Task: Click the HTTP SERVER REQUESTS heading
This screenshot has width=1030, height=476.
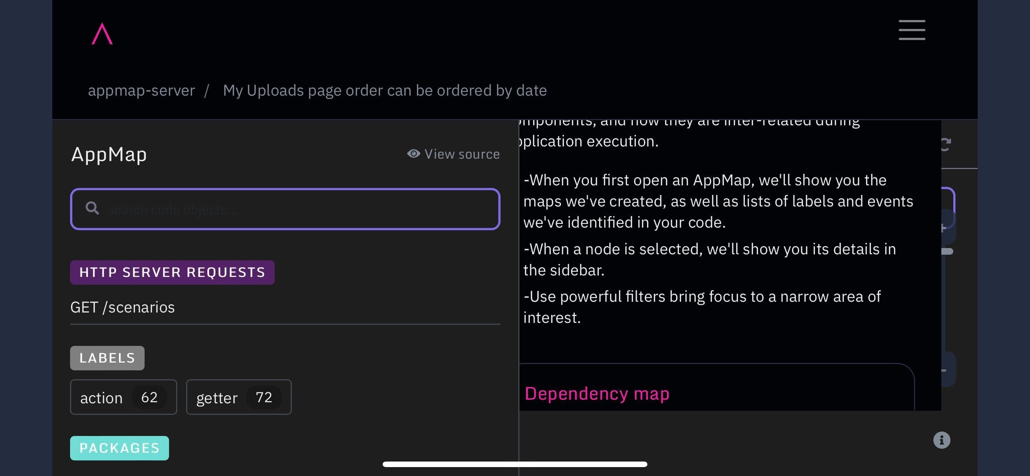Action: tap(172, 272)
